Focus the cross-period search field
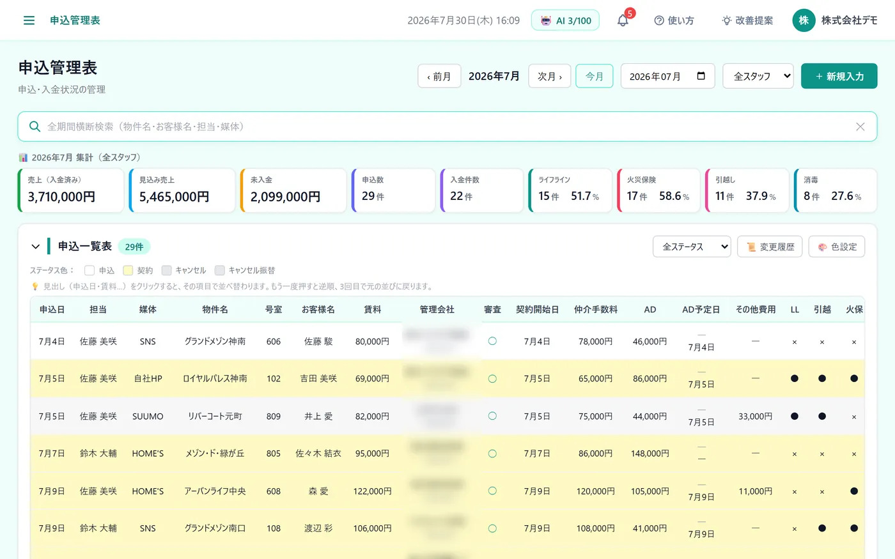The width and height of the screenshot is (895, 559). tap(447, 126)
